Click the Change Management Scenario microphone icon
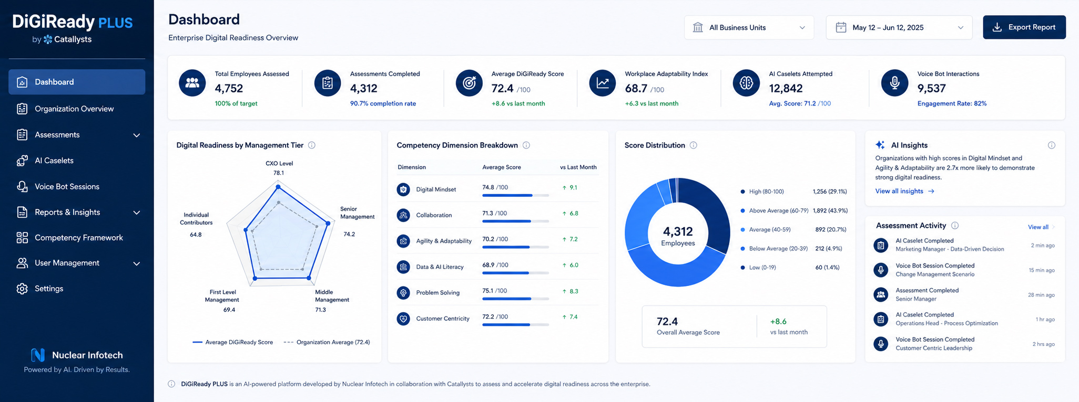Viewport: 1079px width, 402px height. [x=881, y=270]
